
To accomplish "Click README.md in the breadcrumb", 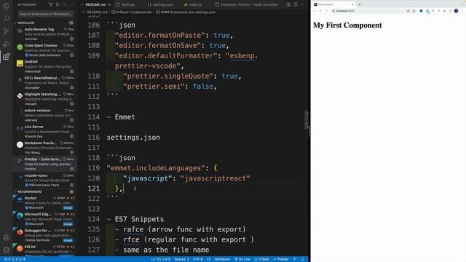I will pos(97,12).
